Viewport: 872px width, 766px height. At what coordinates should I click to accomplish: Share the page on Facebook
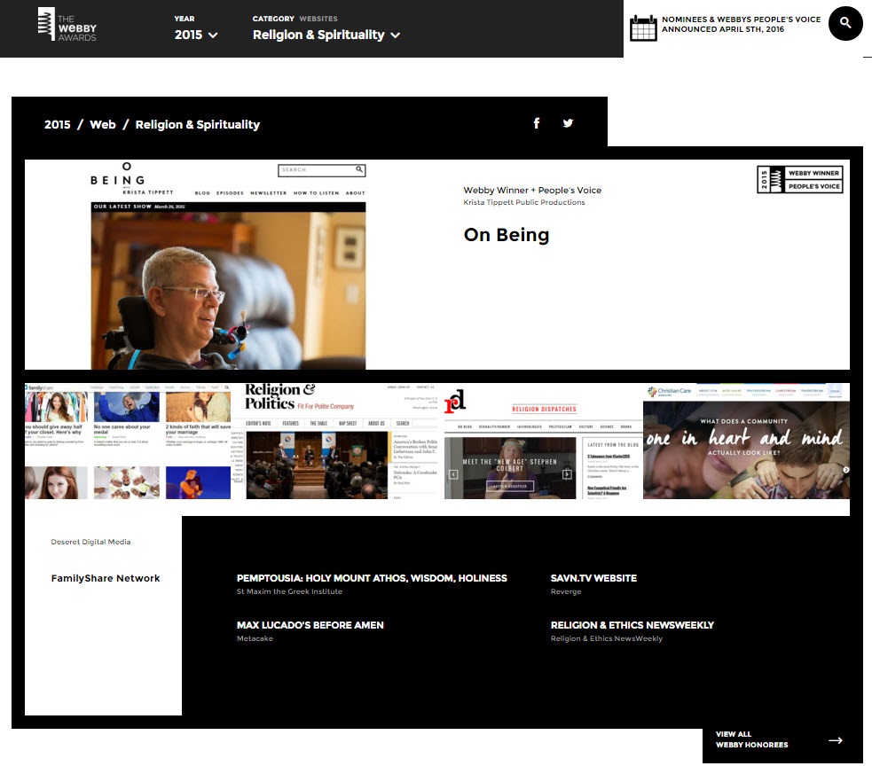[537, 123]
